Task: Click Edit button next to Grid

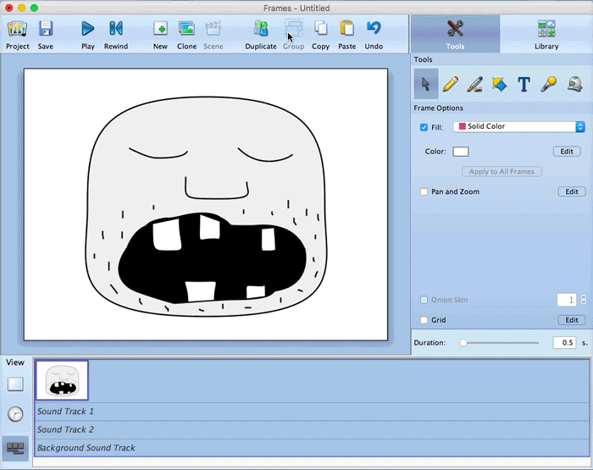Action: [572, 320]
